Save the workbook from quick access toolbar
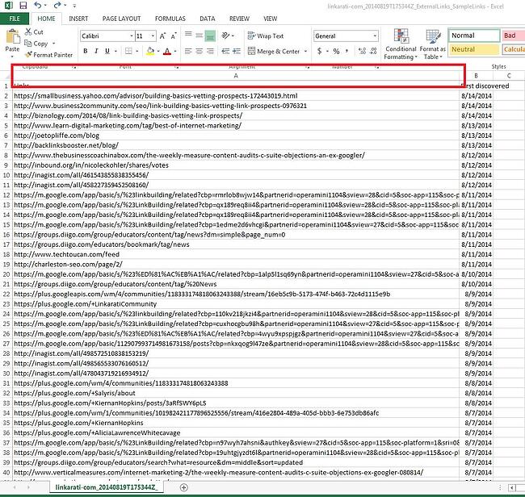This screenshot has width=525, height=497. click(23, 6)
